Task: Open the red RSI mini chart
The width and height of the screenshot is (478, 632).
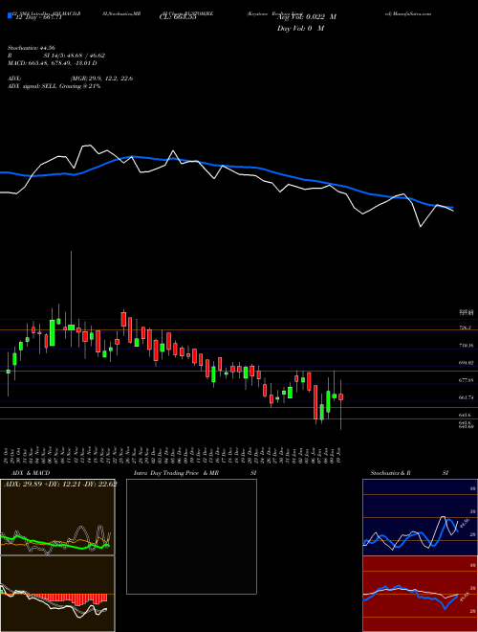Action: tap(420, 594)
